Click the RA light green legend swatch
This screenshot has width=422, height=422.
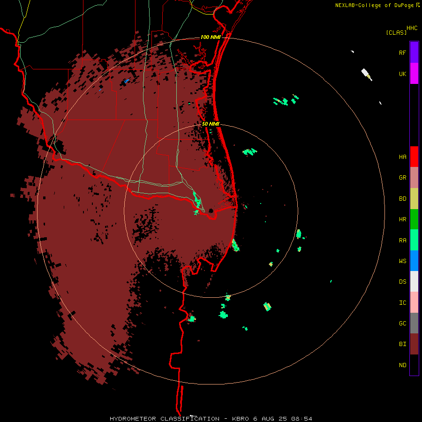point(414,240)
